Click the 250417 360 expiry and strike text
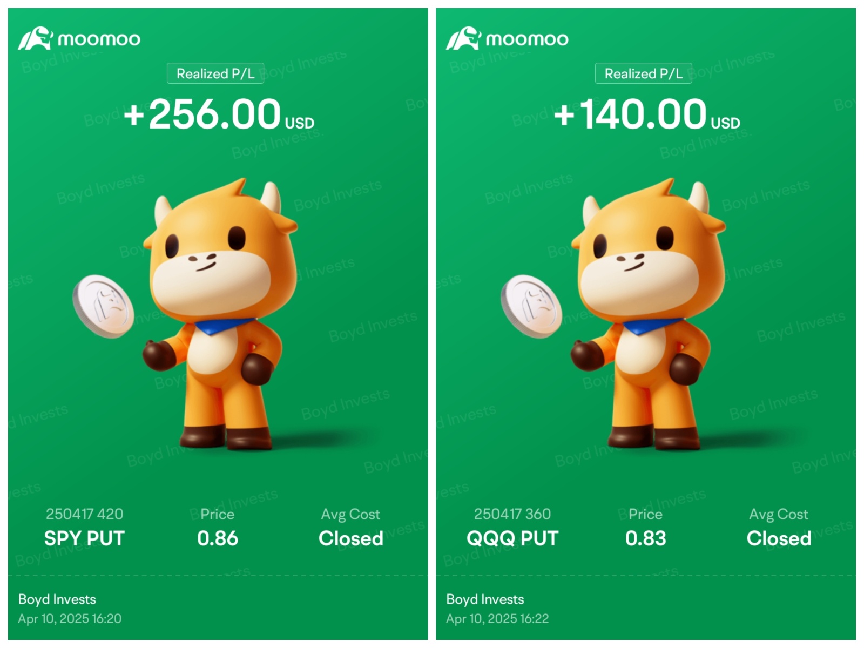 [x=512, y=514]
